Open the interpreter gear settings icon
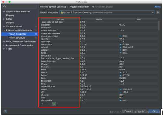The image size is (163, 115). [x=158, y=13]
